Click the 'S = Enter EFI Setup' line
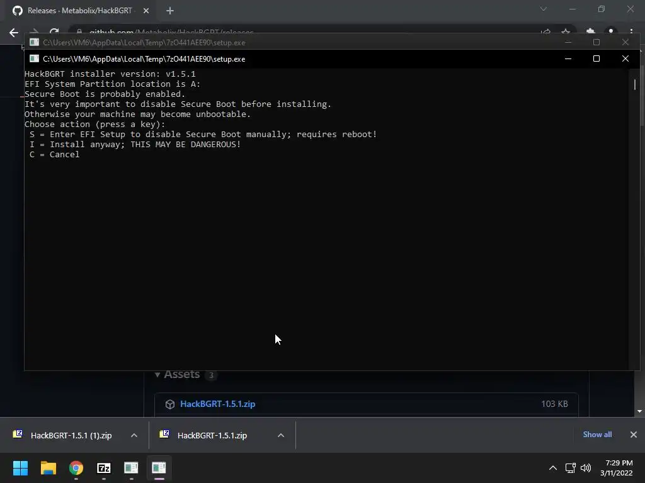This screenshot has height=483, width=645. click(x=203, y=135)
